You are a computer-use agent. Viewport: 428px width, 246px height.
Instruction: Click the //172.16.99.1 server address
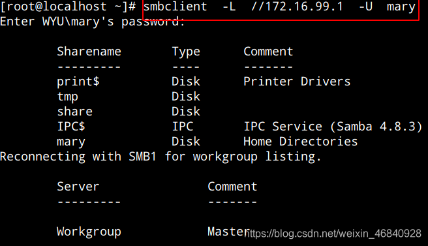(297, 7)
